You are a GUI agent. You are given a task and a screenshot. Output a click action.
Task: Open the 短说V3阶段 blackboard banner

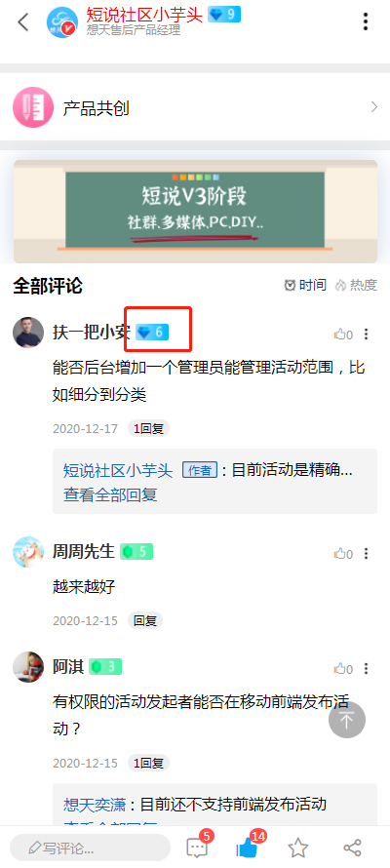click(195, 212)
